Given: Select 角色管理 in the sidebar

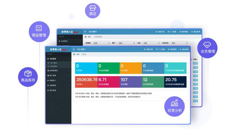Looking at the screenshot, I should click(54, 66).
